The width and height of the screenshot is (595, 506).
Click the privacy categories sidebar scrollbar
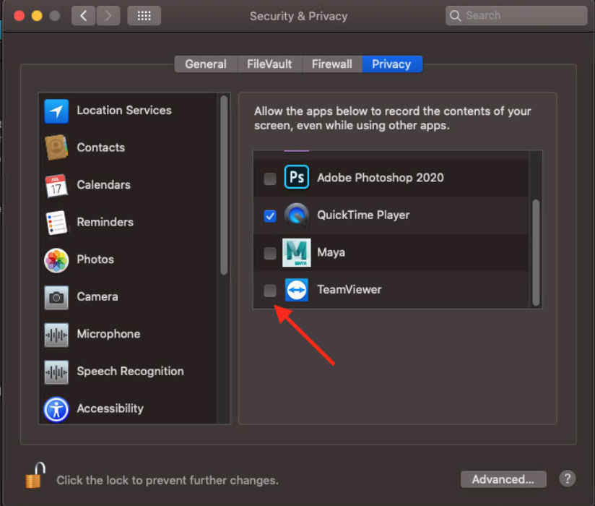pyautogui.click(x=224, y=185)
